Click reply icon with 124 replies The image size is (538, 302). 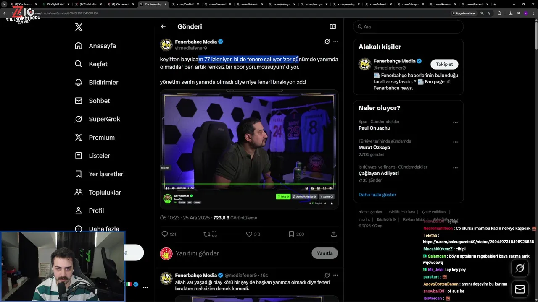(165, 234)
